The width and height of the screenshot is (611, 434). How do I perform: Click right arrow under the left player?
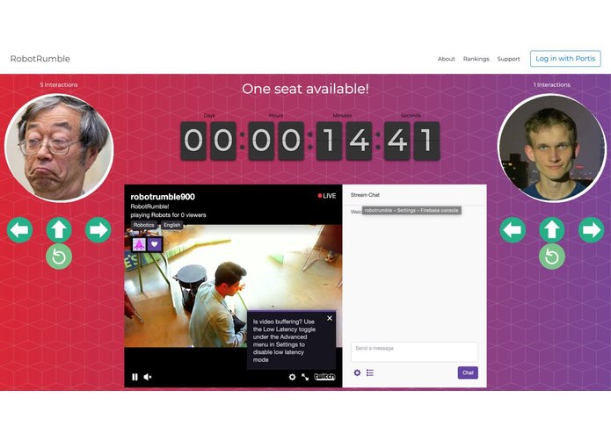[98, 230]
